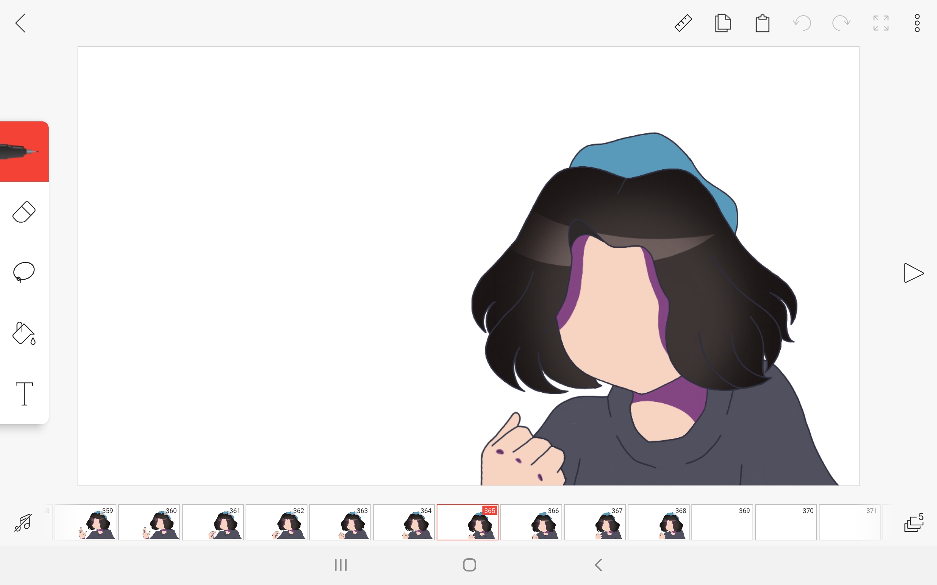This screenshot has height=585, width=937.
Task: Select the Paint Bucket fill tool
Action: [24, 333]
